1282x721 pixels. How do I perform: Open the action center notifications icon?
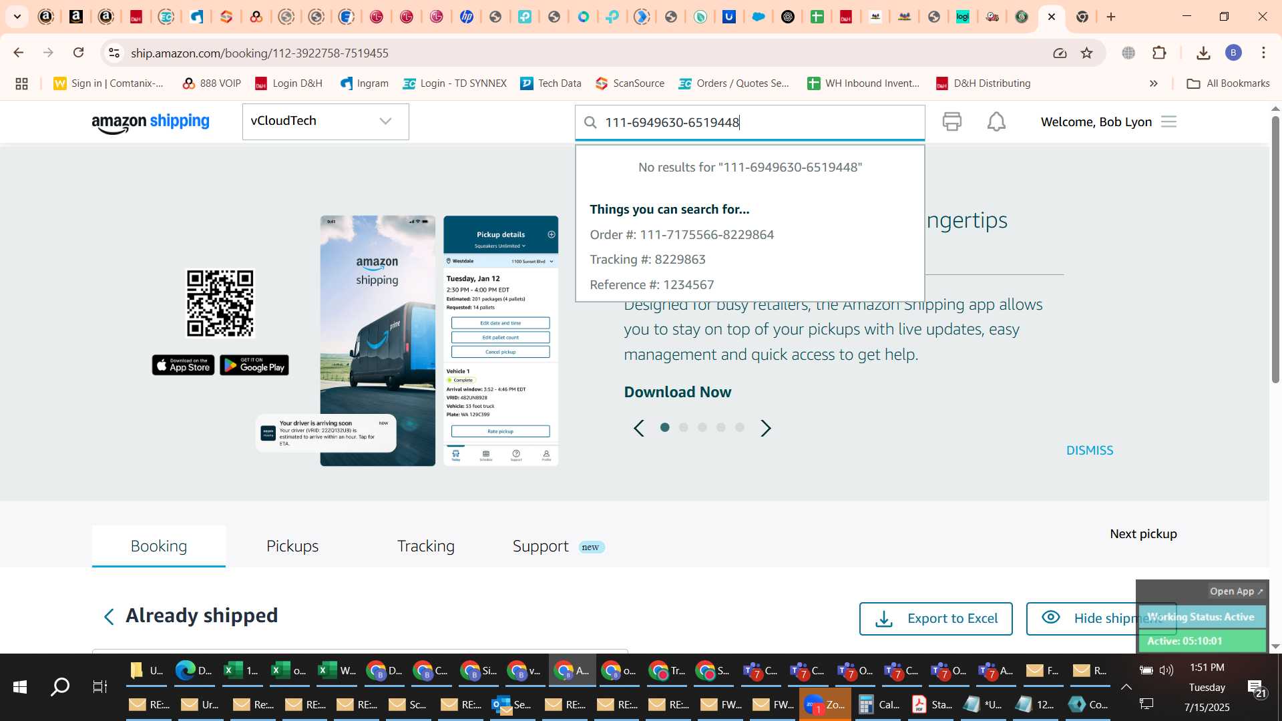[x=1256, y=688]
